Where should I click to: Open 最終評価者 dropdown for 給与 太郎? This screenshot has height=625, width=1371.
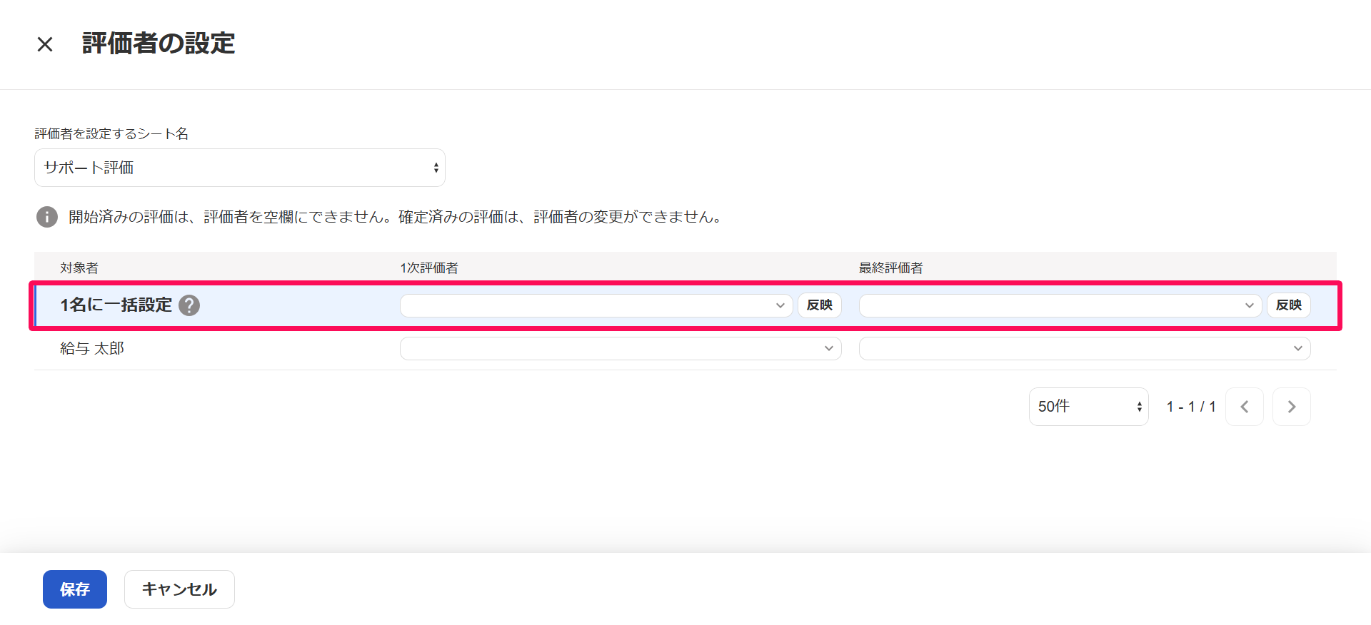pyautogui.click(x=1085, y=349)
